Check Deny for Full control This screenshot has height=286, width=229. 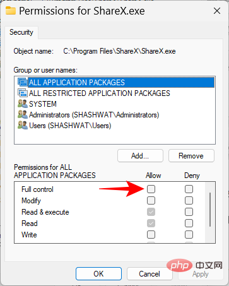pos(189,189)
